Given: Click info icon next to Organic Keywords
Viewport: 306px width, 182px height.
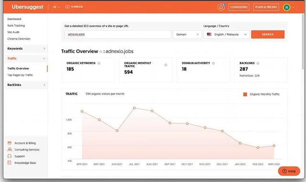Looking at the screenshot, I should (x=99, y=63).
